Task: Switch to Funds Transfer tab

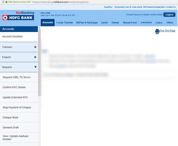Action: click(x=65, y=22)
